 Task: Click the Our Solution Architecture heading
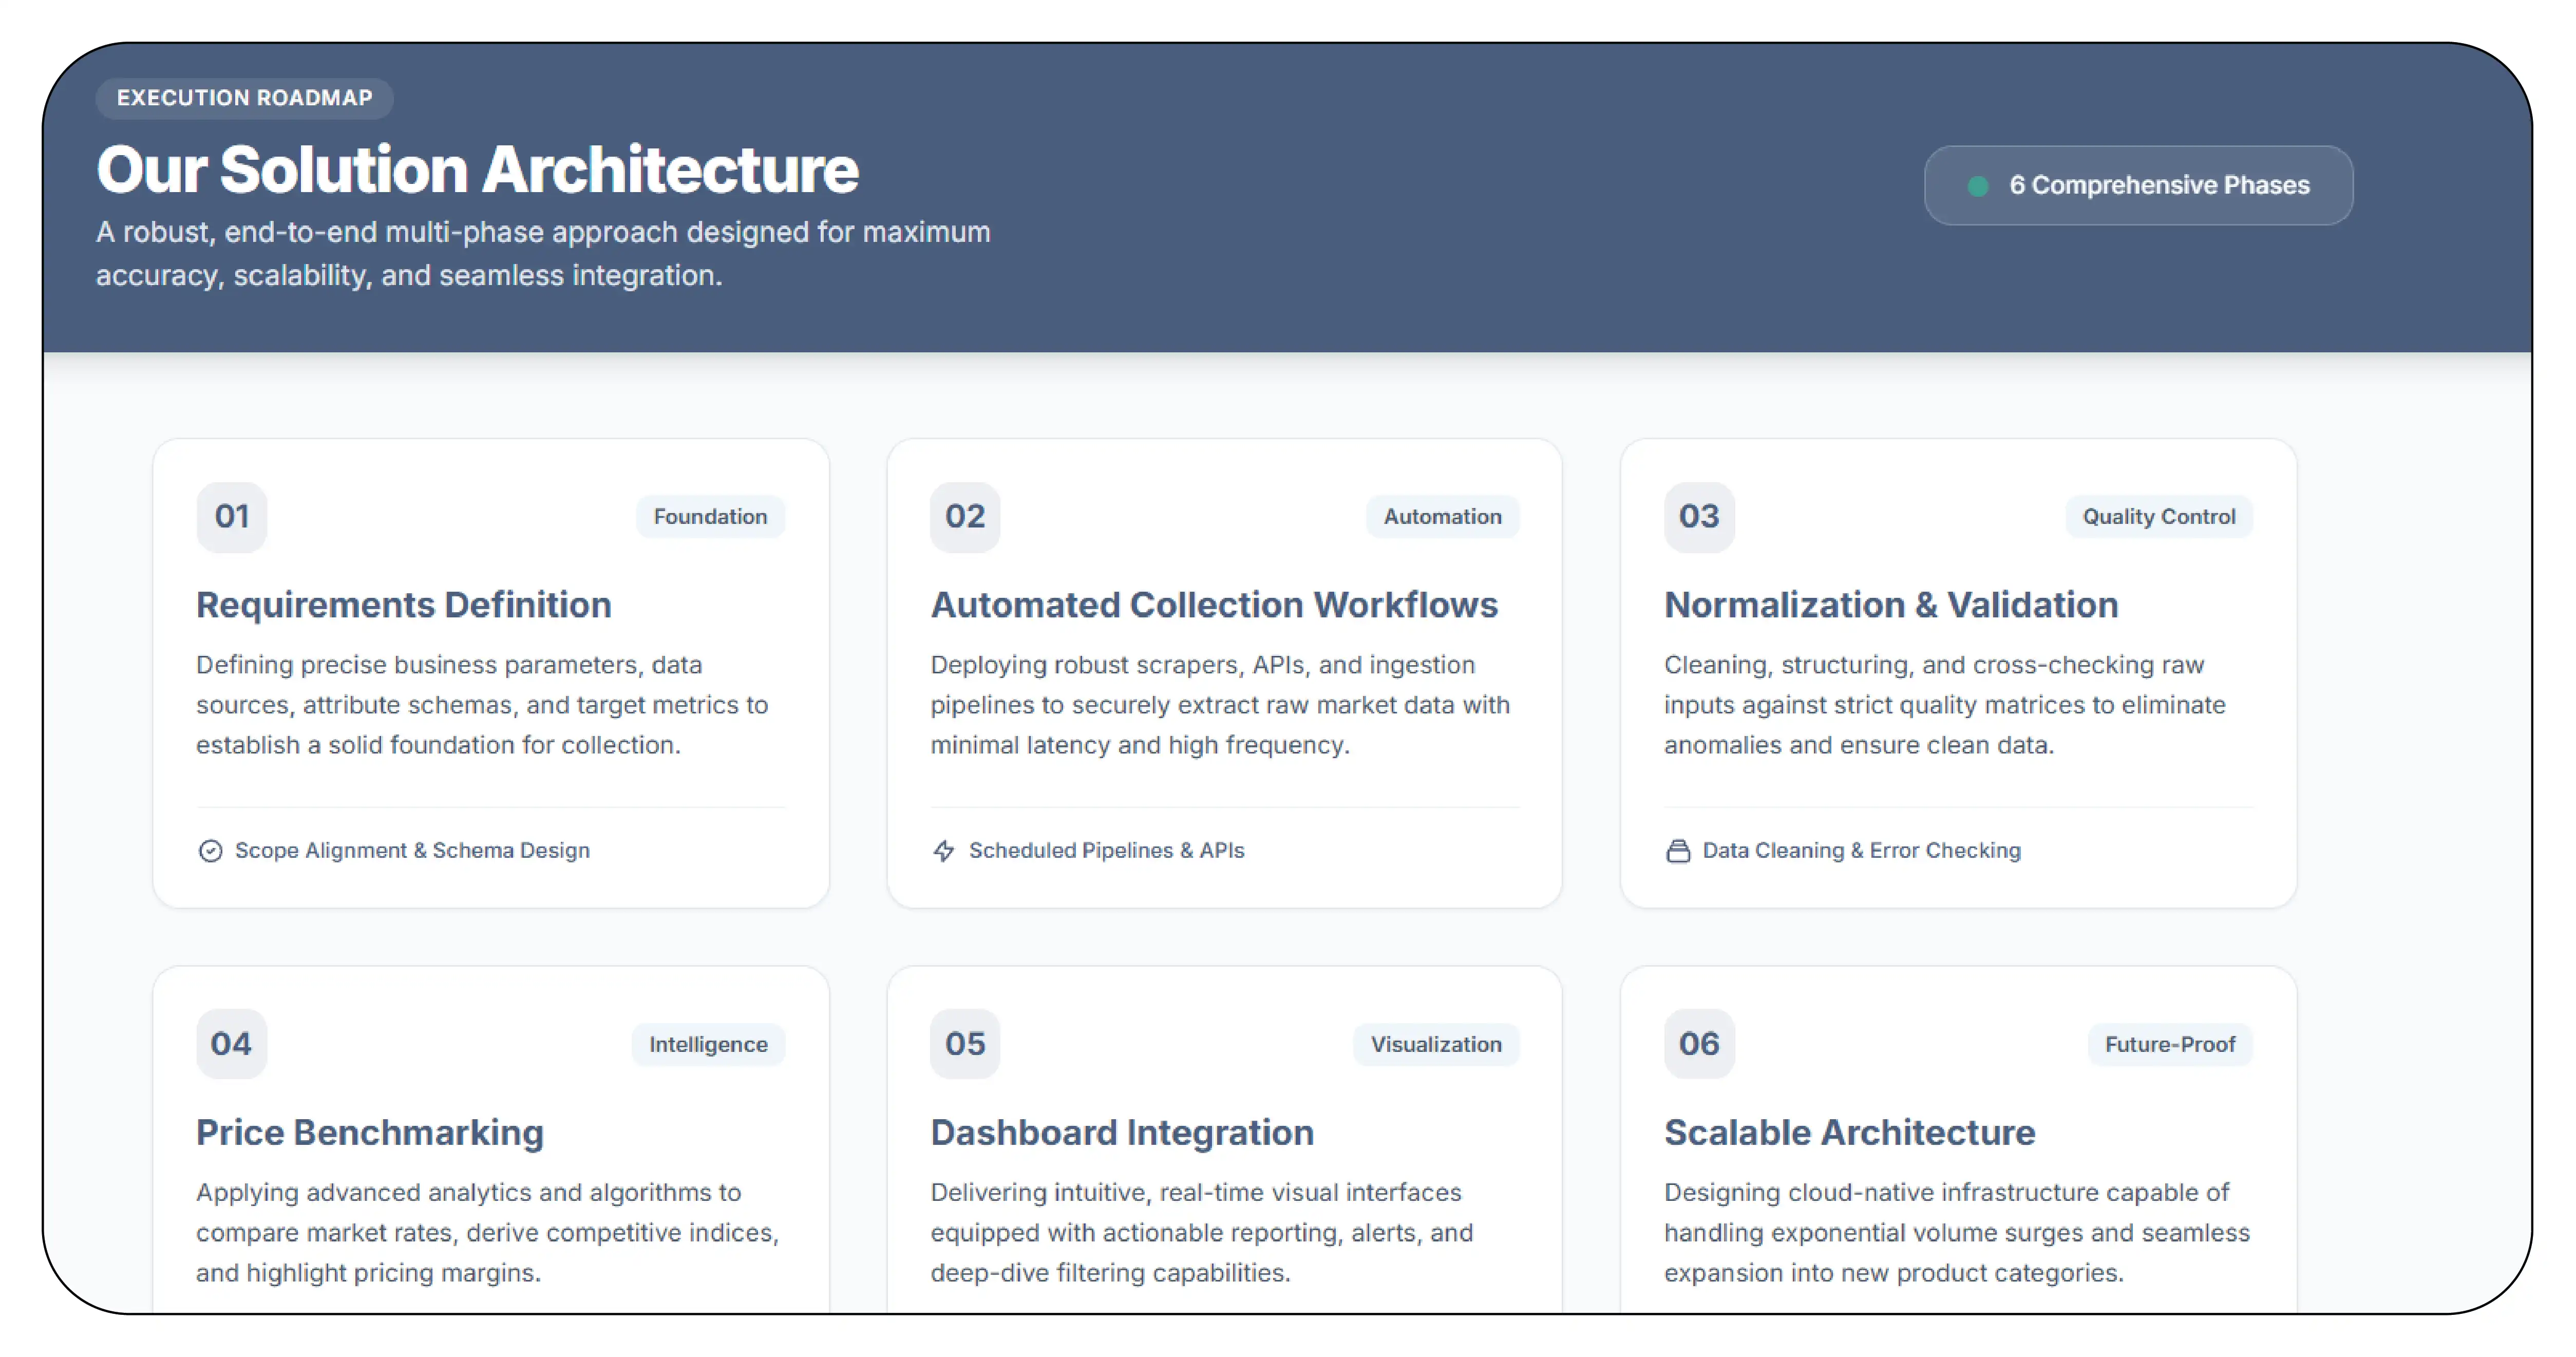[477, 169]
